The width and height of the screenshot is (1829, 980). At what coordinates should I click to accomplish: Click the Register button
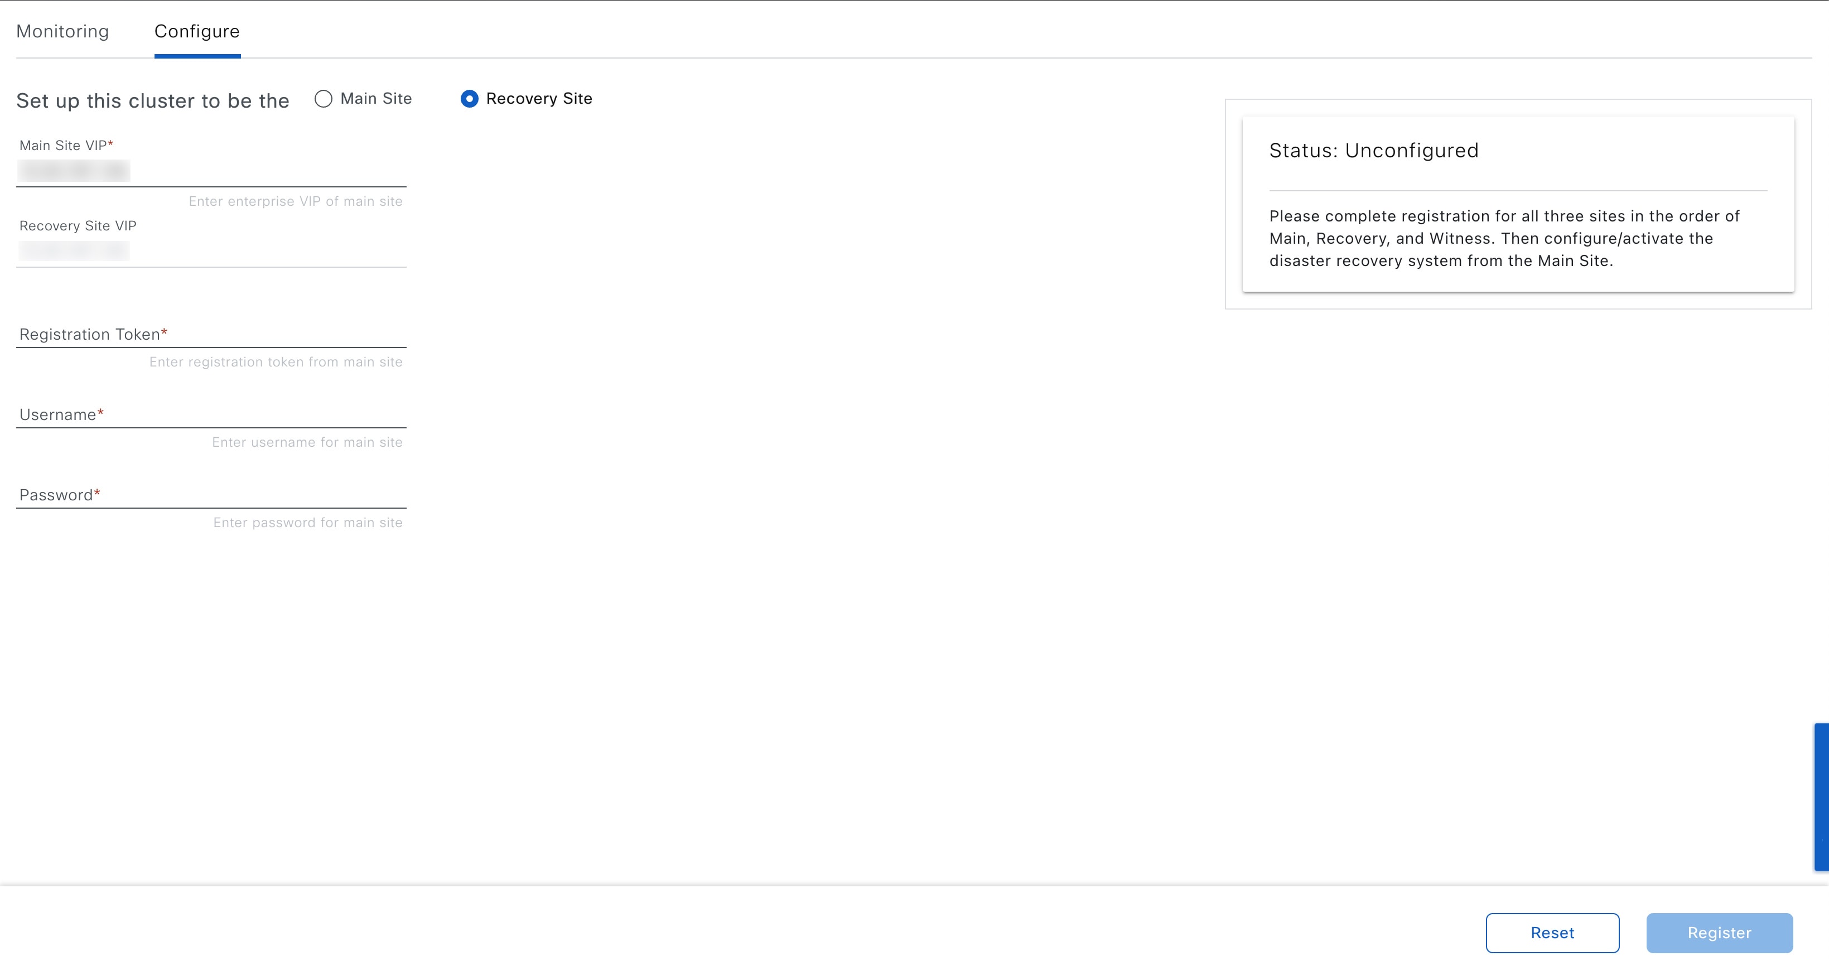click(1719, 933)
